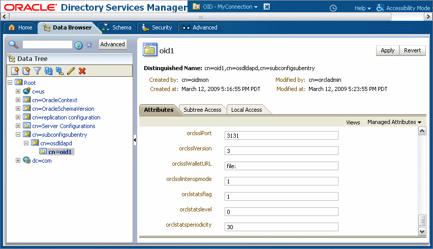The image size is (433, 249).
Task: Open the Managed Attributes views dropdown
Action: pyautogui.click(x=394, y=122)
